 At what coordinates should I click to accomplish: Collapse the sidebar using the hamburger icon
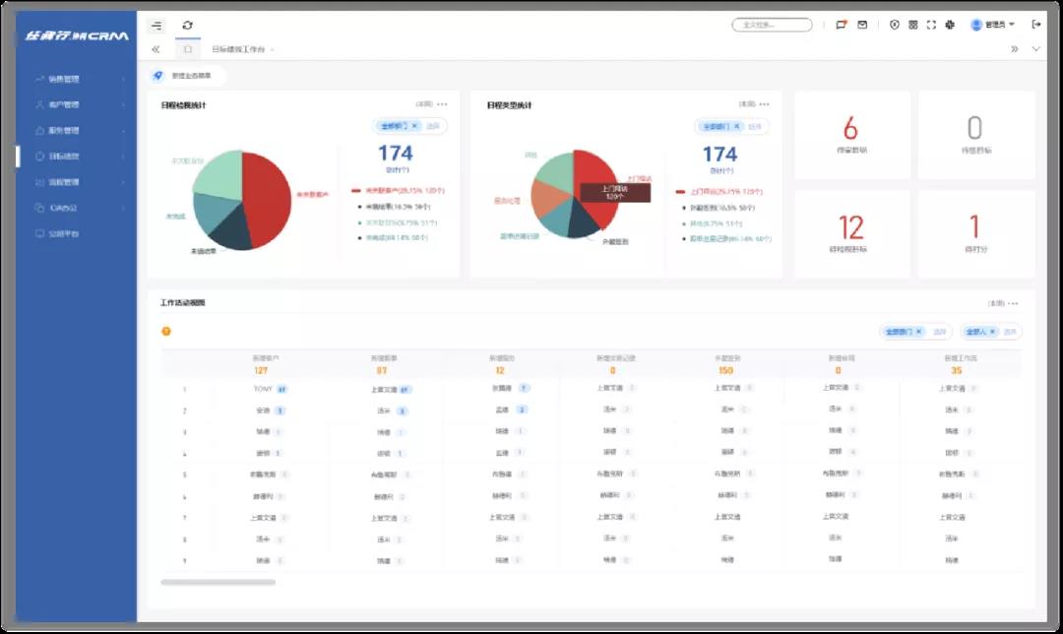tap(156, 26)
